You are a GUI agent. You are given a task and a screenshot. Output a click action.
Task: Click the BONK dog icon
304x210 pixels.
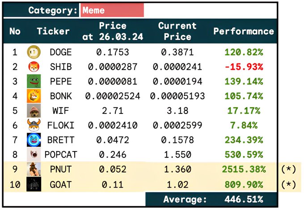pos(34,96)
